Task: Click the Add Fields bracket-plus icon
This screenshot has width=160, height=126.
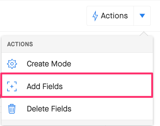Action: 12,86
